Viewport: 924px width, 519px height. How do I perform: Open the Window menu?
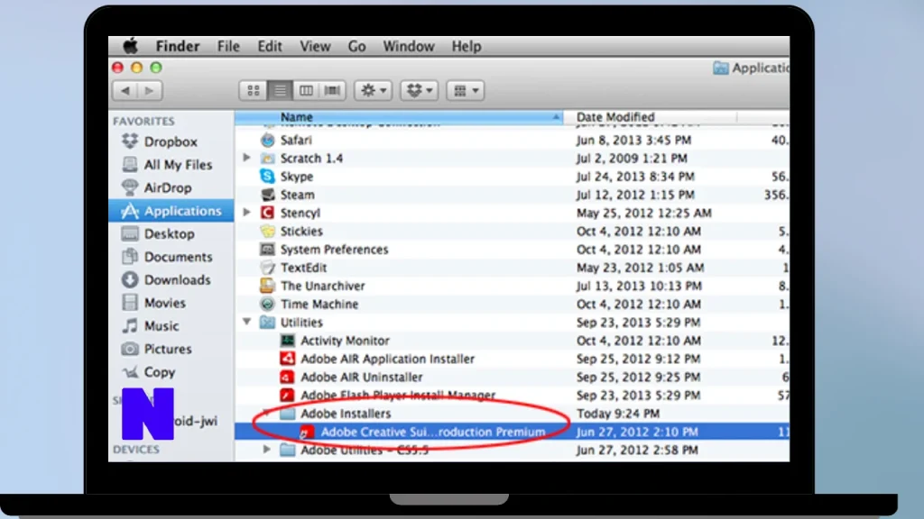point(409,46)
